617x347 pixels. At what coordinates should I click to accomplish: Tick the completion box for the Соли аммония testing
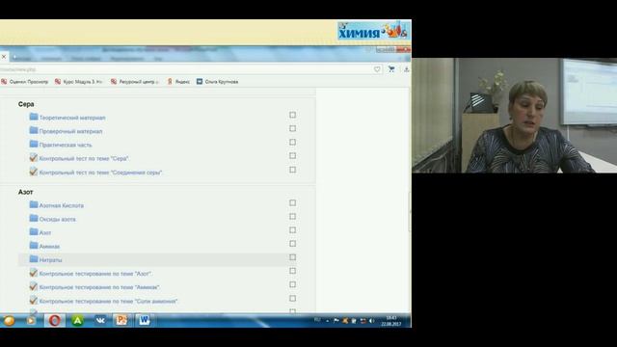[x=292, y=298]
